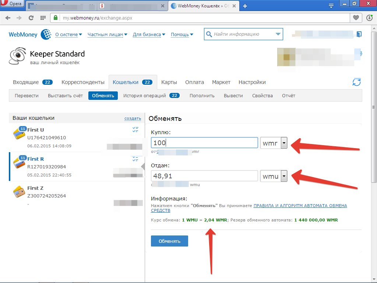Expand the Помощь menu

pos(182,34)
